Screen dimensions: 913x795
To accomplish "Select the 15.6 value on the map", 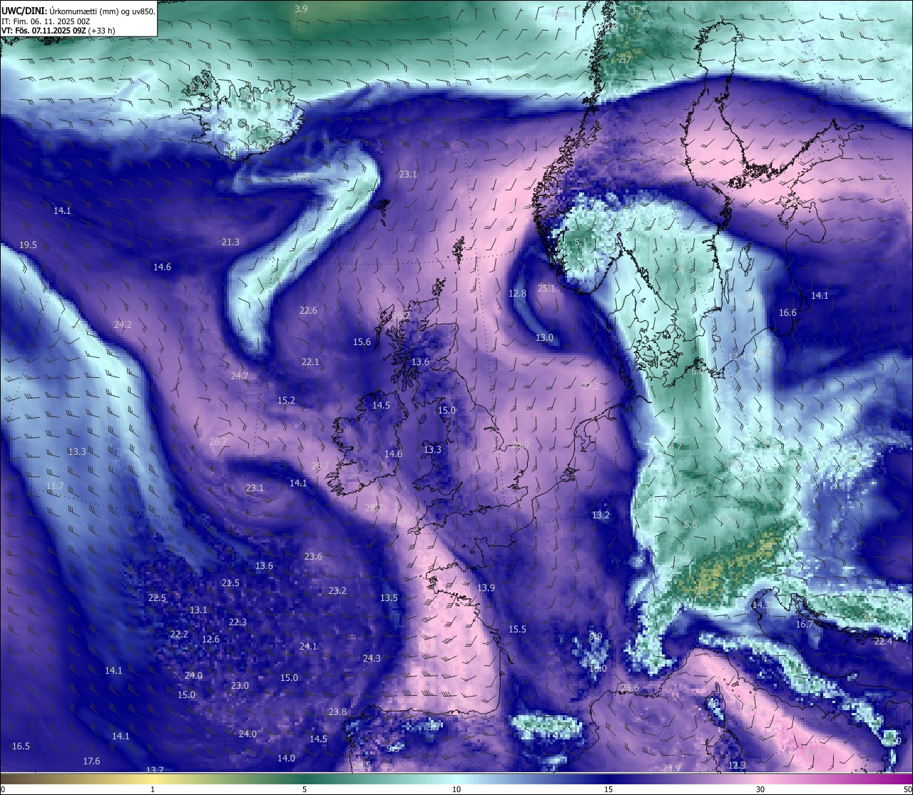I will tap(362, 342).
